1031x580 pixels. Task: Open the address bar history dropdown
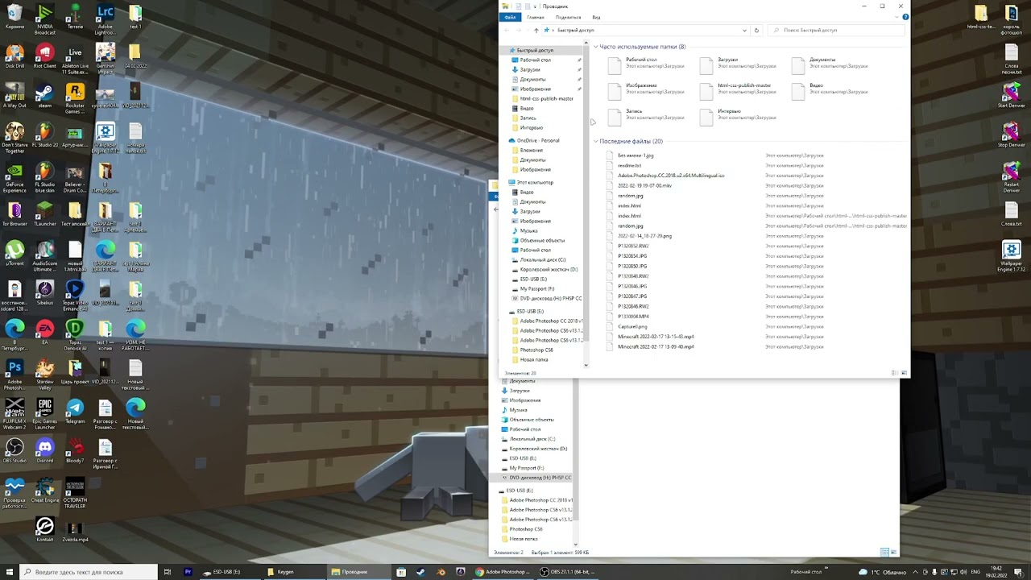745,30
